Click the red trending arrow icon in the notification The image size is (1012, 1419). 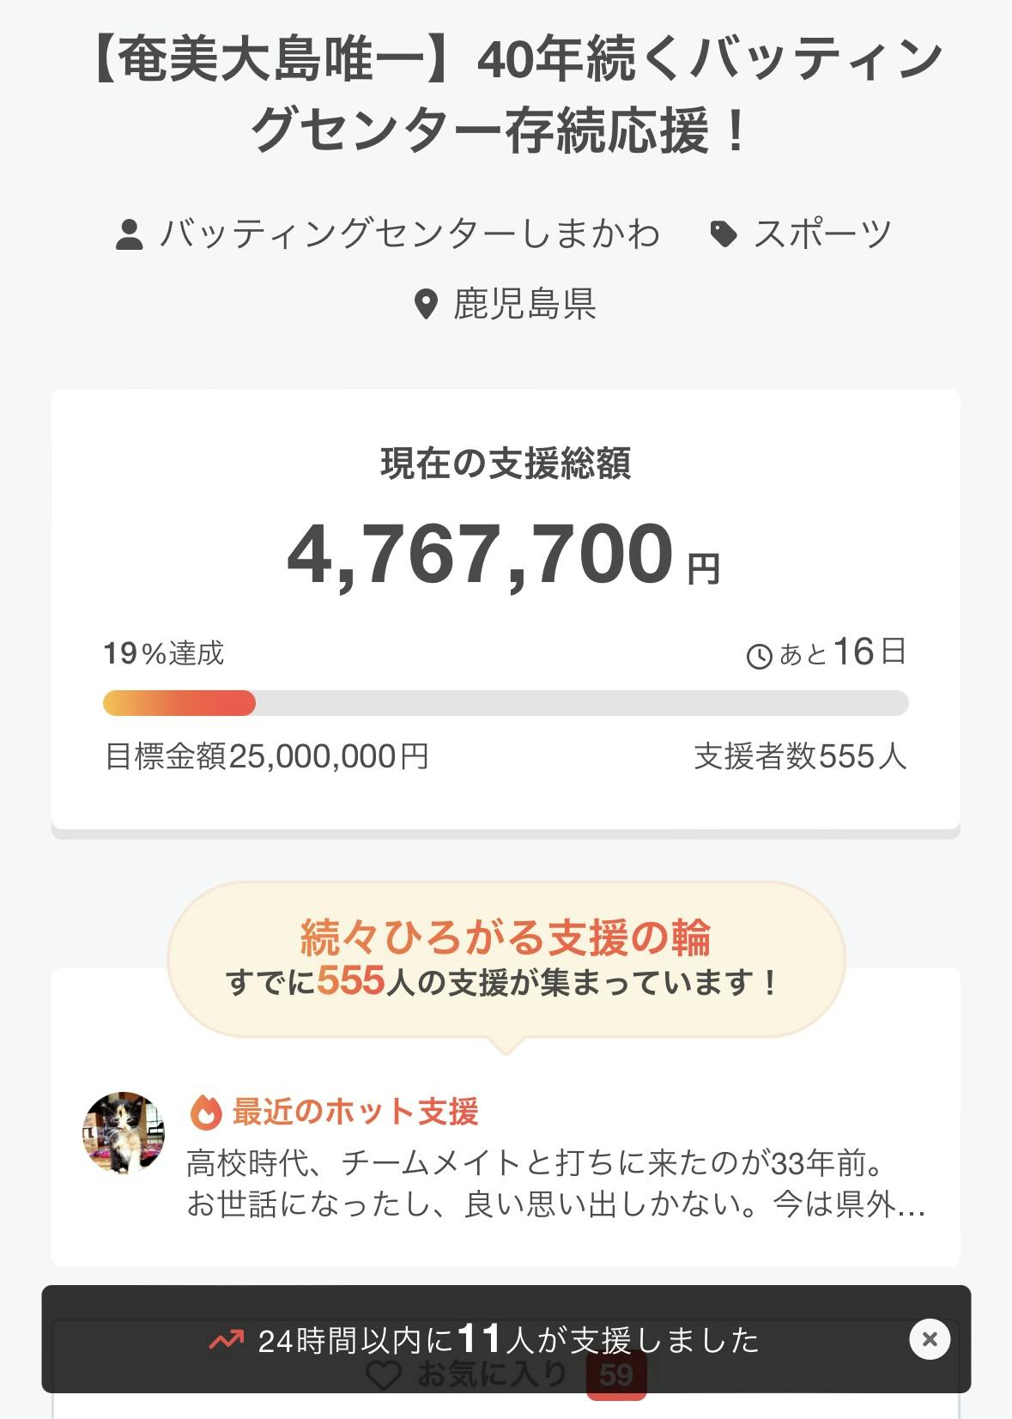pyautogui.click(x=227, y=1340)
